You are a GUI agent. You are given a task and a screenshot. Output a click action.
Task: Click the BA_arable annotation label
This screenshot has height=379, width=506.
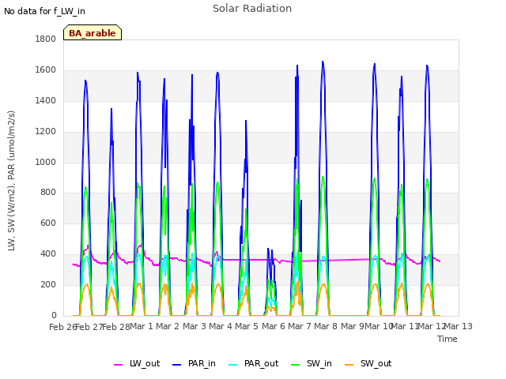(93, 32)
